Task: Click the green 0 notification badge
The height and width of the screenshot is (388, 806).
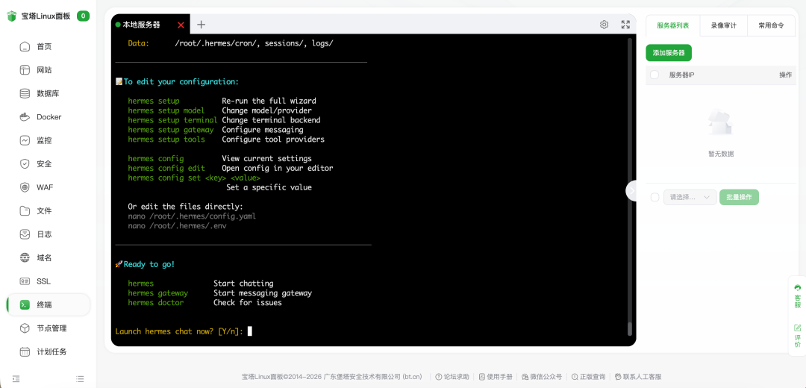Action: pyautogui.click(x=84, y=16)
